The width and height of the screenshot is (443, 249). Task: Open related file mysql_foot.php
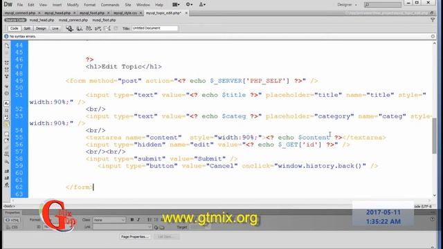click(x=104, y=20)
